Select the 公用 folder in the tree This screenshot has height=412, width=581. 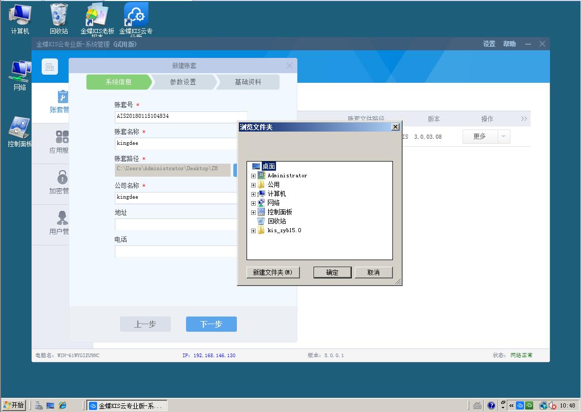click(x=273, y=184)
